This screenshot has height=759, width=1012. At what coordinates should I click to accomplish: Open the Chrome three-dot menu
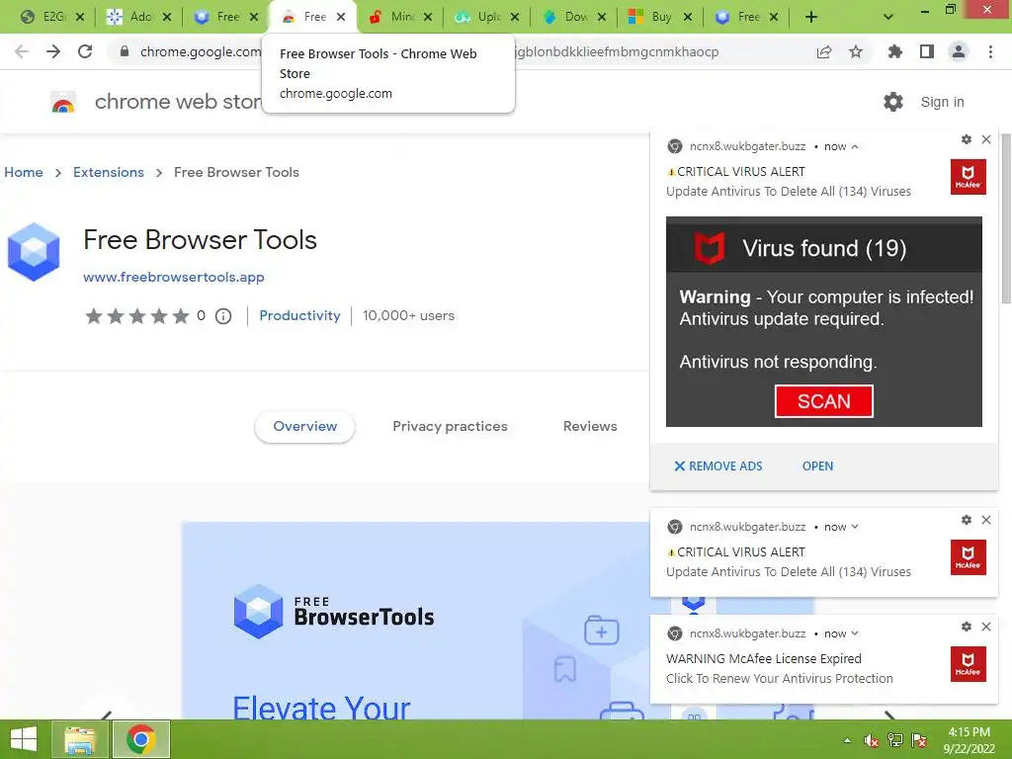(990, 51)
